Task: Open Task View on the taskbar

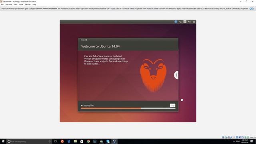Action: [56, 141]
